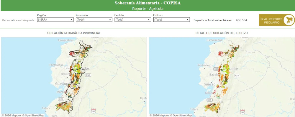Open OpenStreetMap link on left map
The image size is (295, 117).
[33, 116]
